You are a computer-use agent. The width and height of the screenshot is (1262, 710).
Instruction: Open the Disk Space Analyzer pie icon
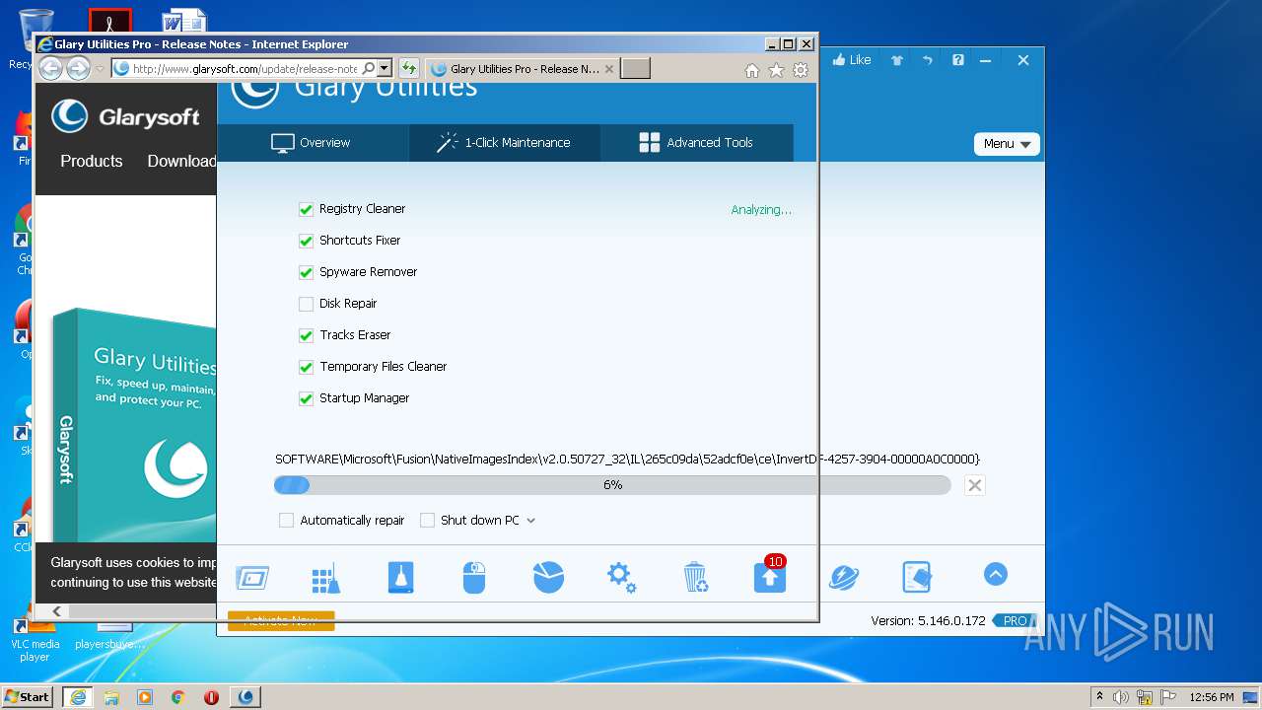pos(548,578)
